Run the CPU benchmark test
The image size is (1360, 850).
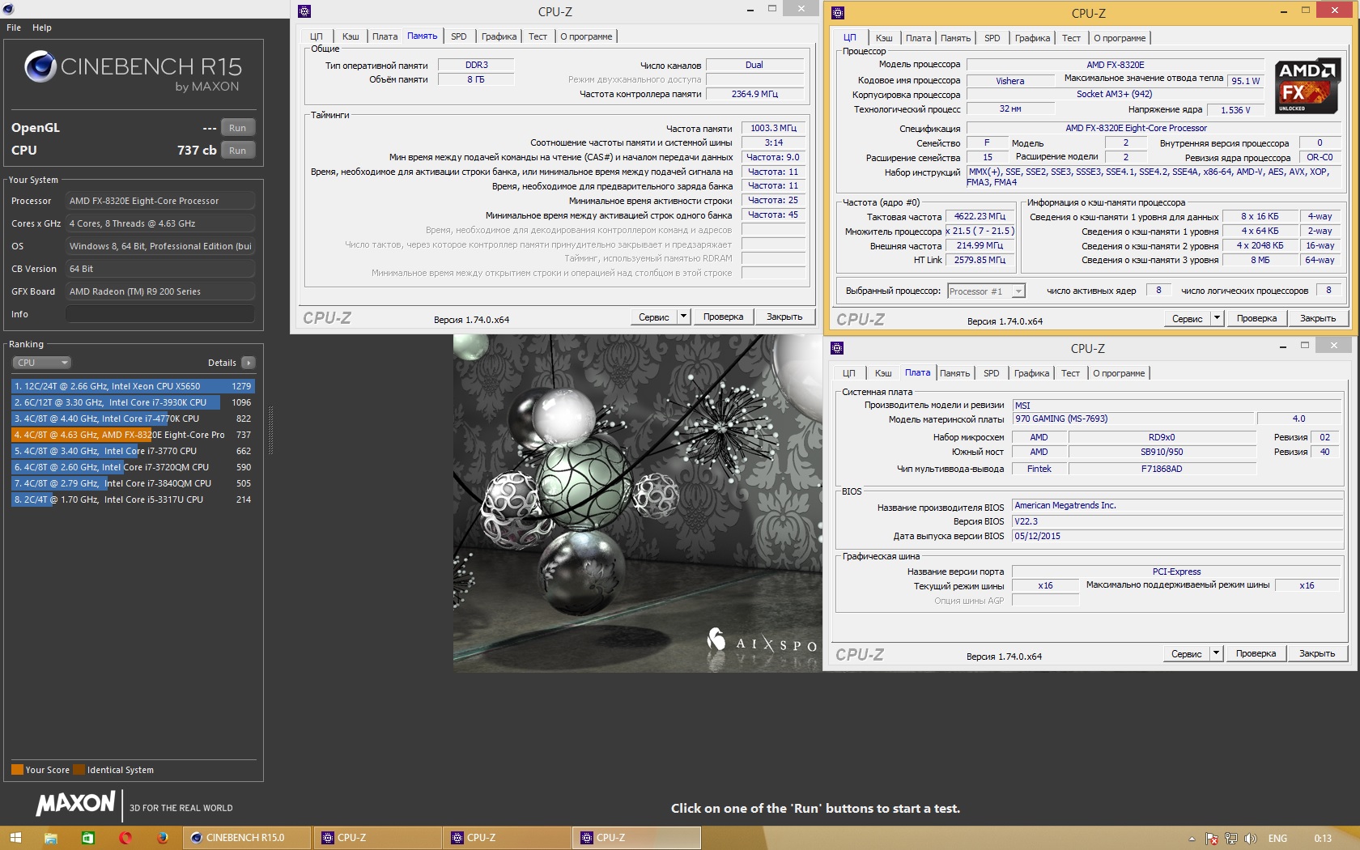(x=237, y=151)
